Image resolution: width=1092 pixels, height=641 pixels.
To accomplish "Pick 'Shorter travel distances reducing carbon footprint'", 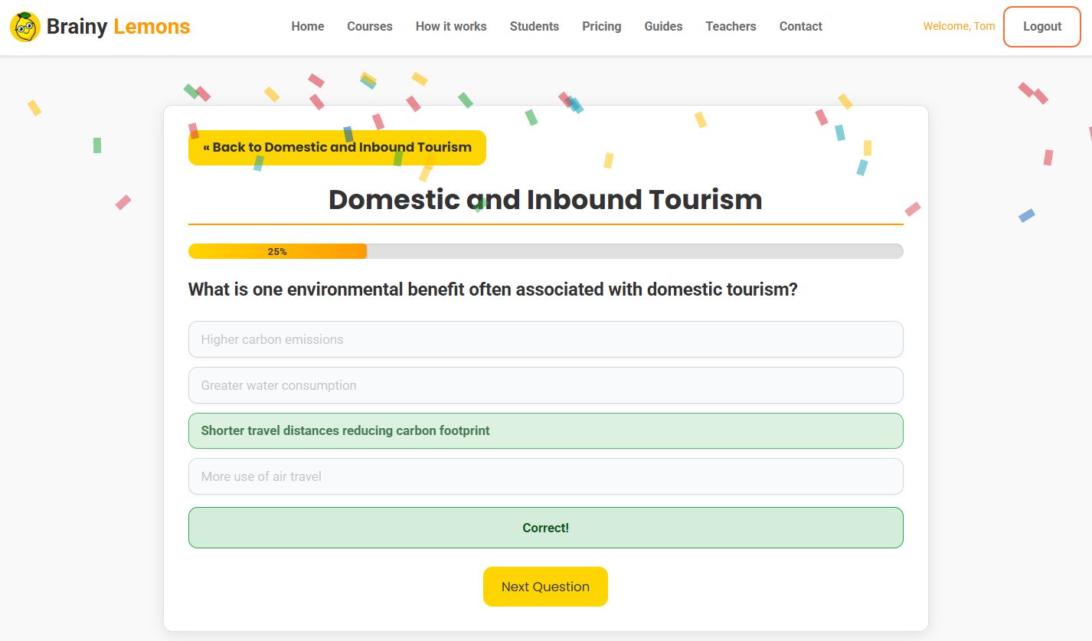I will (546, 430).
